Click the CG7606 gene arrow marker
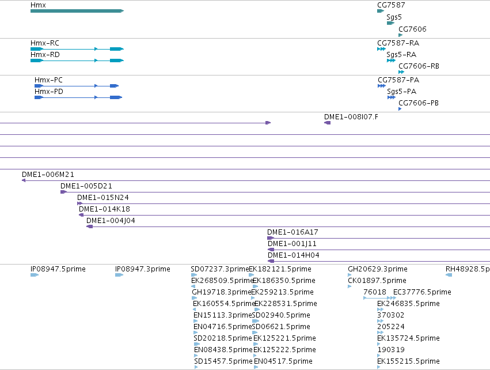Image resolution: width=490 pixels, height=370 pixels. tap(401, 35)
